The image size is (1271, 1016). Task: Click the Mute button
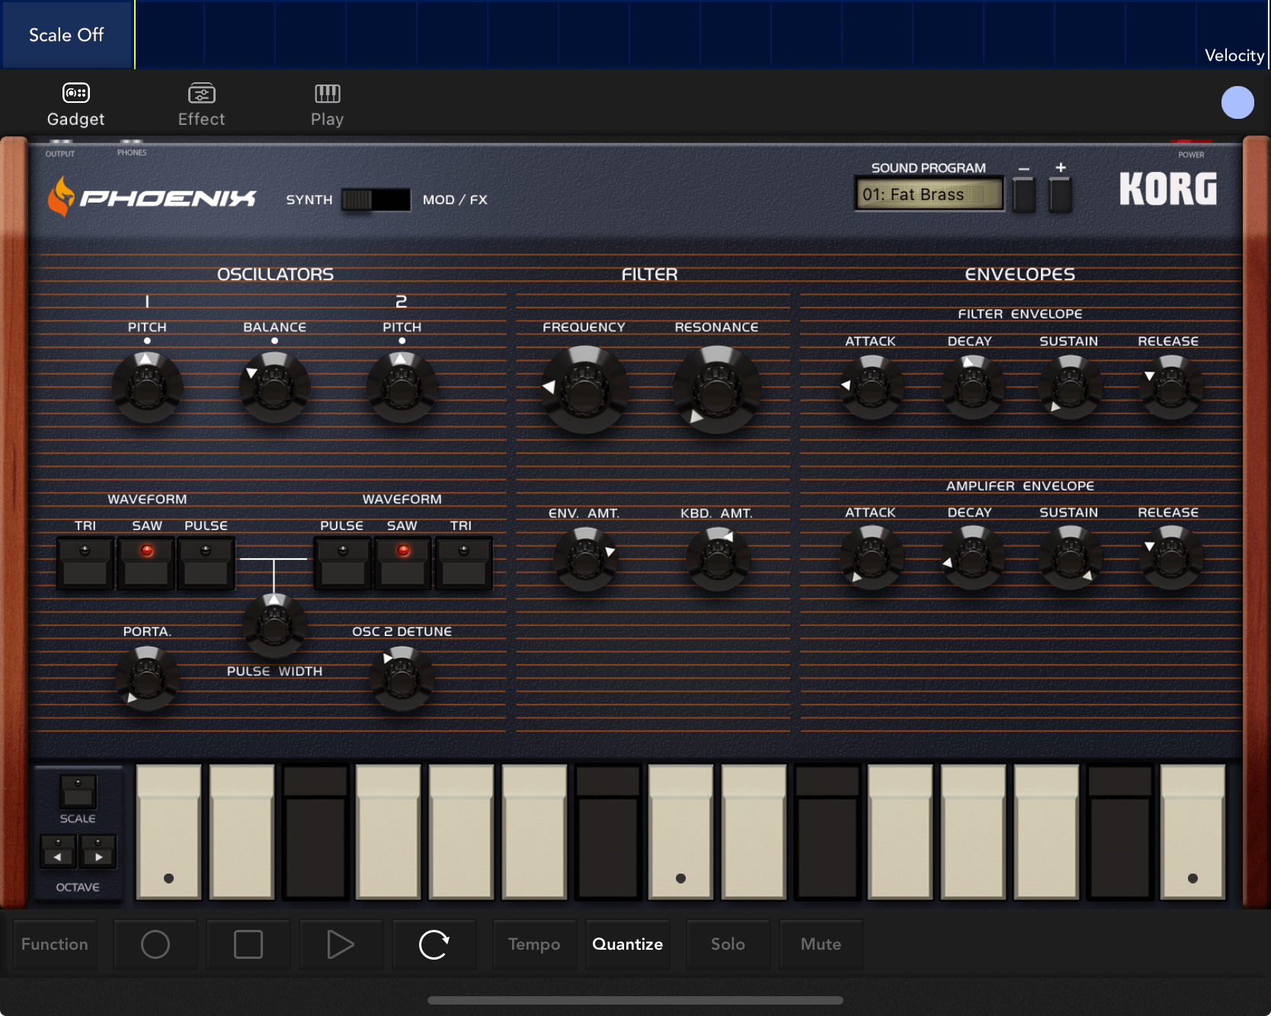(821, 944)
